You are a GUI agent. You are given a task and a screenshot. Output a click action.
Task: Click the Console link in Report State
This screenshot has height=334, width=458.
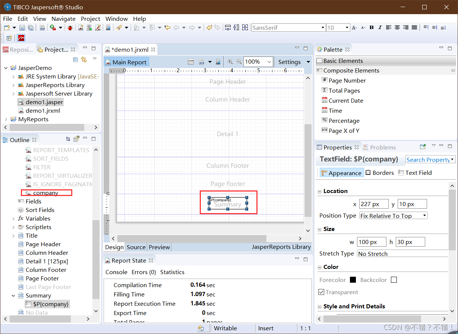point(116,272)
